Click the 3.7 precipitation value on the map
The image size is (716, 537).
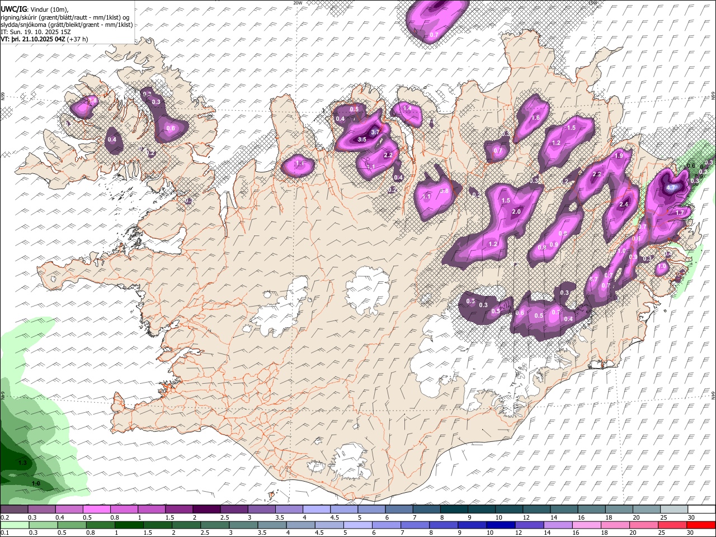point(376,132)
